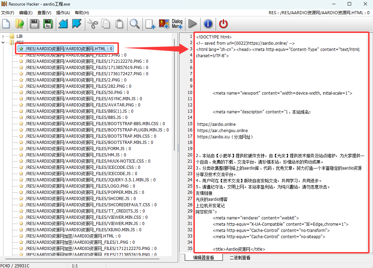Viewport: 373px width, 268px height.
Task: Select the BOOTSTRAP-BBS.MIN.CSS resource entry
Action: [x=95, y=123]
